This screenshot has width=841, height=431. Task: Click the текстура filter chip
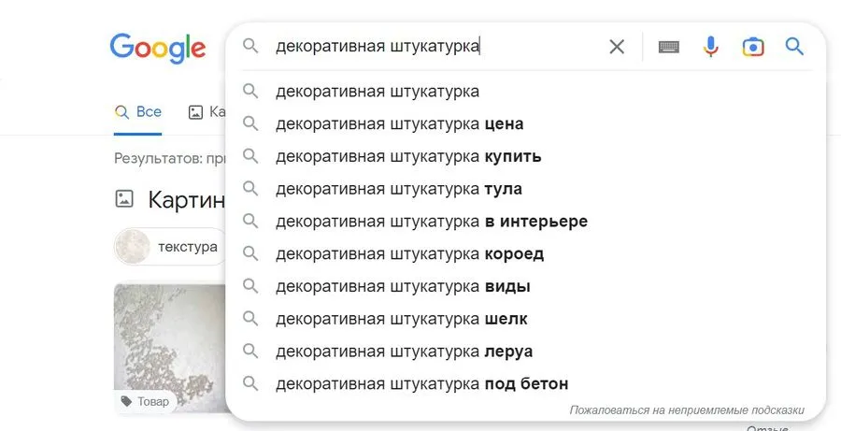click(x=171, y=247)
